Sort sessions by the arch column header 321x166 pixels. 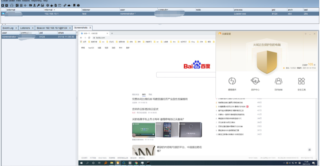(x=295, y=10)
